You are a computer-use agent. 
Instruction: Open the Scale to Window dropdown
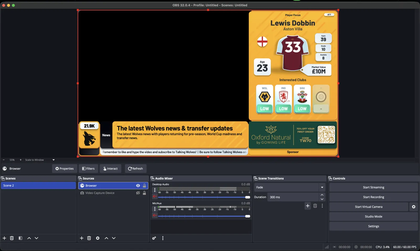pos(40,160)
